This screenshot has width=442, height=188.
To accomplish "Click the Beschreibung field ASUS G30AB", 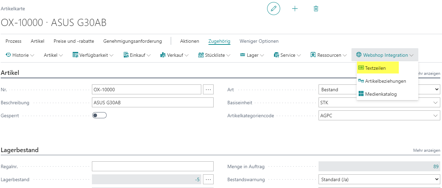I will click(153, 103).
